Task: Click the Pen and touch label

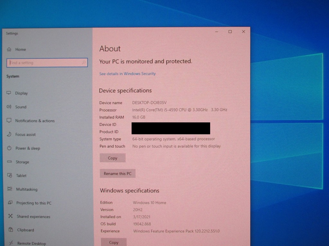Action: point(112,146)
